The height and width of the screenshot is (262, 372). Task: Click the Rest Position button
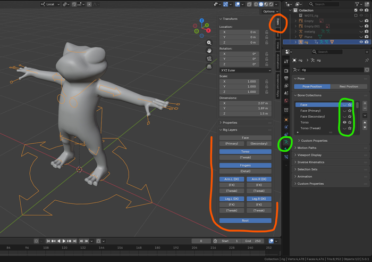pos(348,86)
